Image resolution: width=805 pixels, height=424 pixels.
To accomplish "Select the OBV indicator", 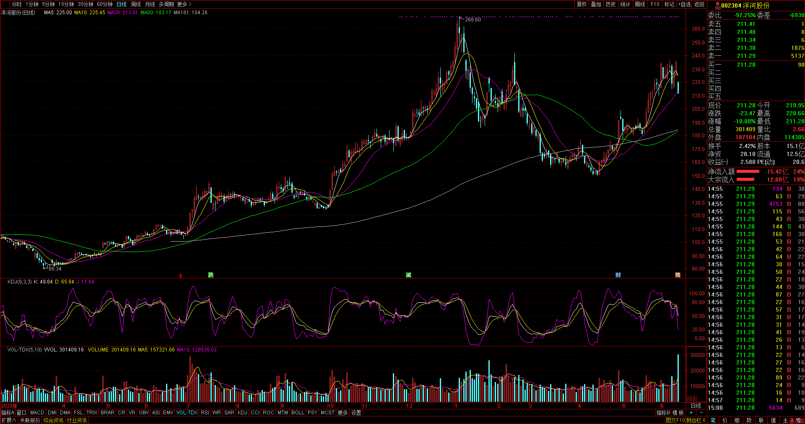I will tap(144, 413).
